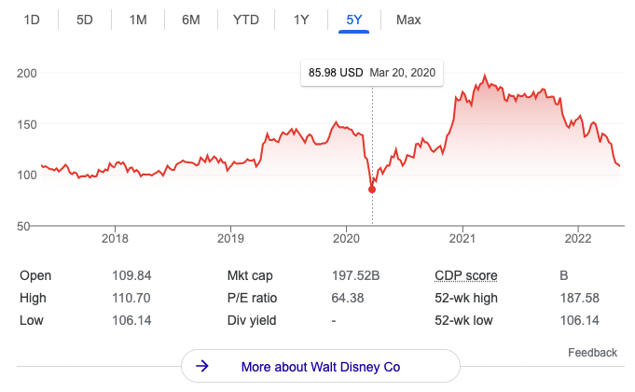The height and width of the screenshot is (392, 635).
Task: Click the 2021 x-axis label
Action: [x=463, y=238]
